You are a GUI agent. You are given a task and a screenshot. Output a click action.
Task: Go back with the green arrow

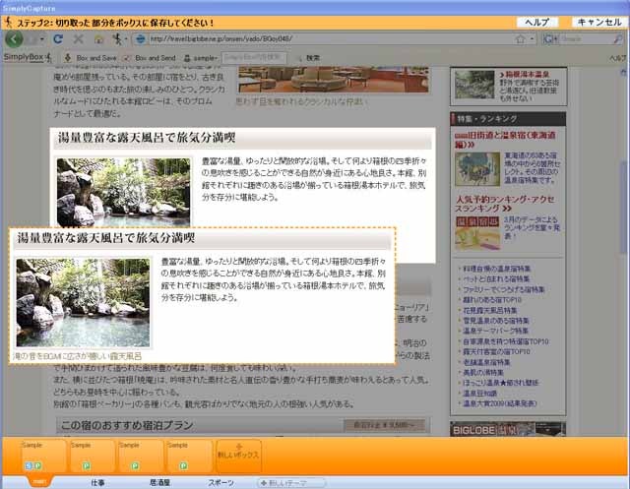point(14,39)
